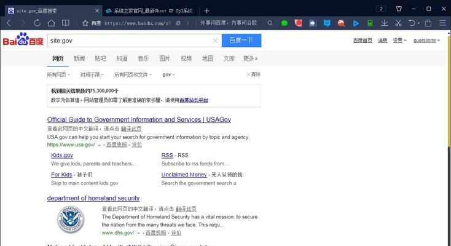Image resolution: width=451 pixels, height=246 pixels.
Task: Select the 图片 search category
Action: click(x=165, y=58)
